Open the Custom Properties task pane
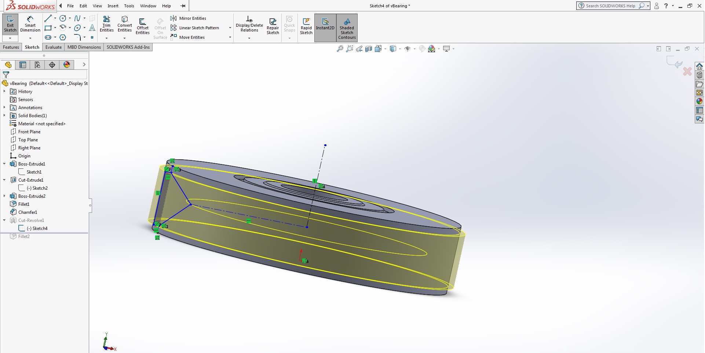This screenshot has width=705, height=353. coord(699,110)
